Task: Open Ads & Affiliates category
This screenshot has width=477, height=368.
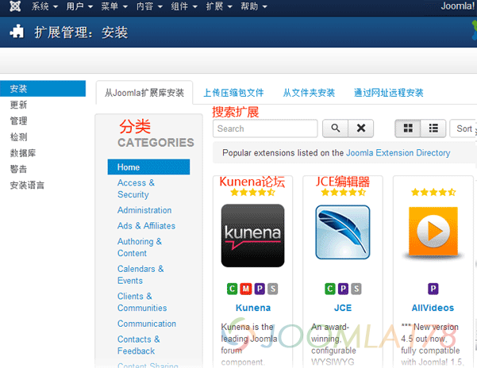Action: click(x=146, y=226)
